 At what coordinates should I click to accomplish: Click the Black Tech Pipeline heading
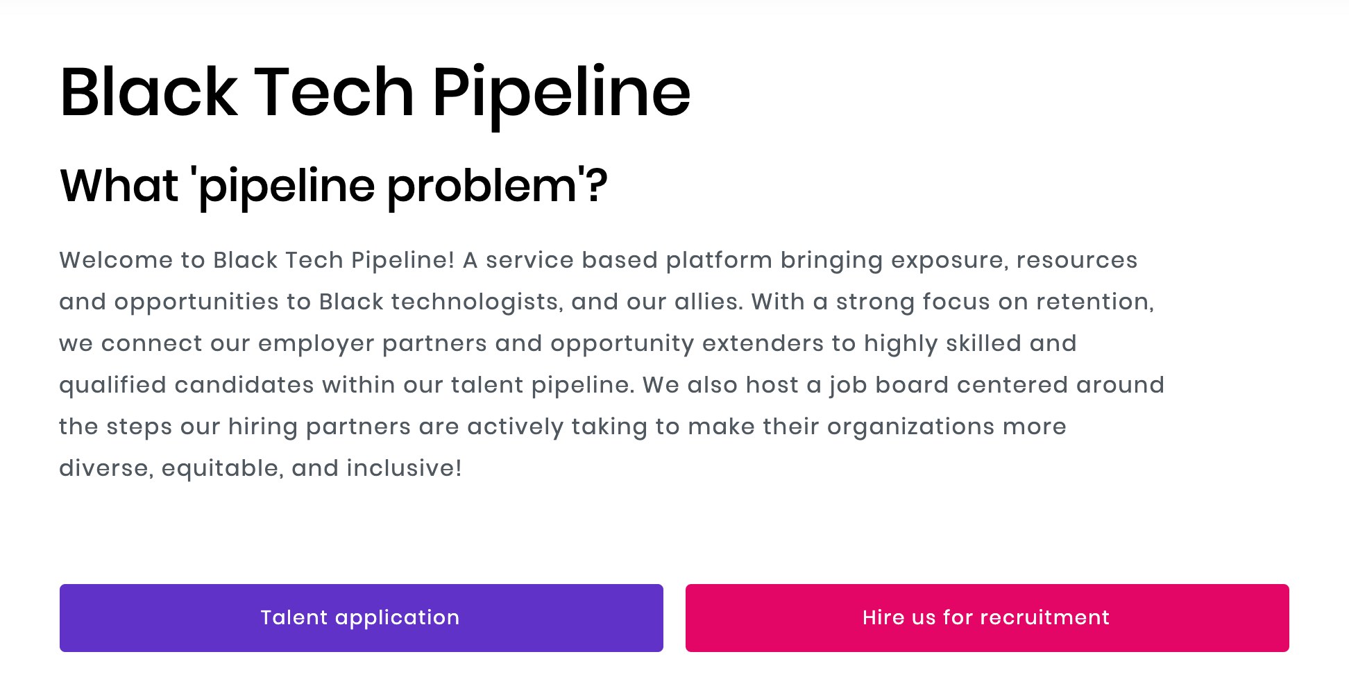pyautogui.click(x=375, y=90)
